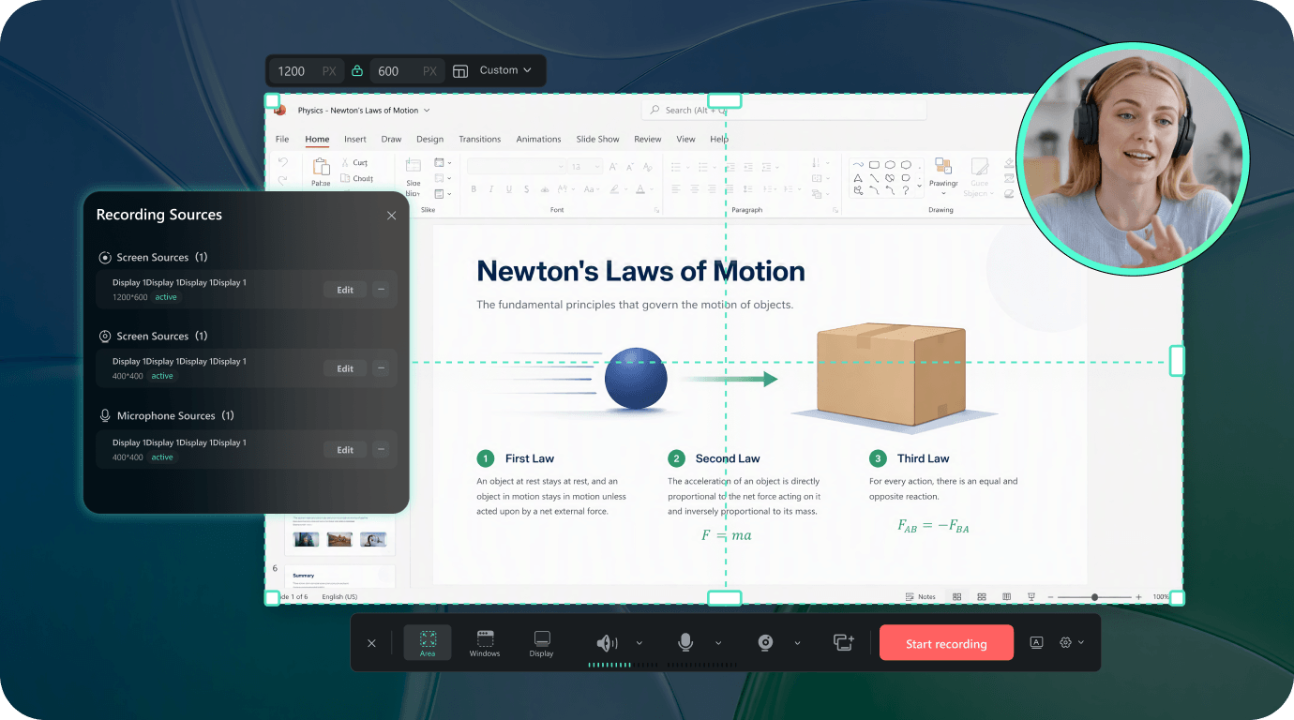The width and height of the screenshot is (1294, 720).
Task: Click the bullet list icon
Action: click(x=675, y=166)
